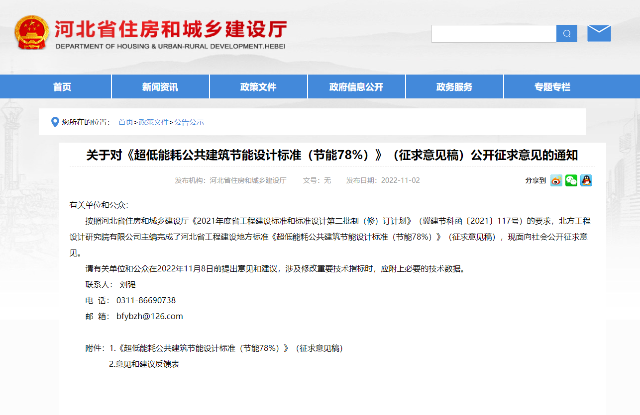Image resolution: width=640 pixels, height=415 pixels.
Task: Click the 分享到 share label
Action: coord(535,180)
